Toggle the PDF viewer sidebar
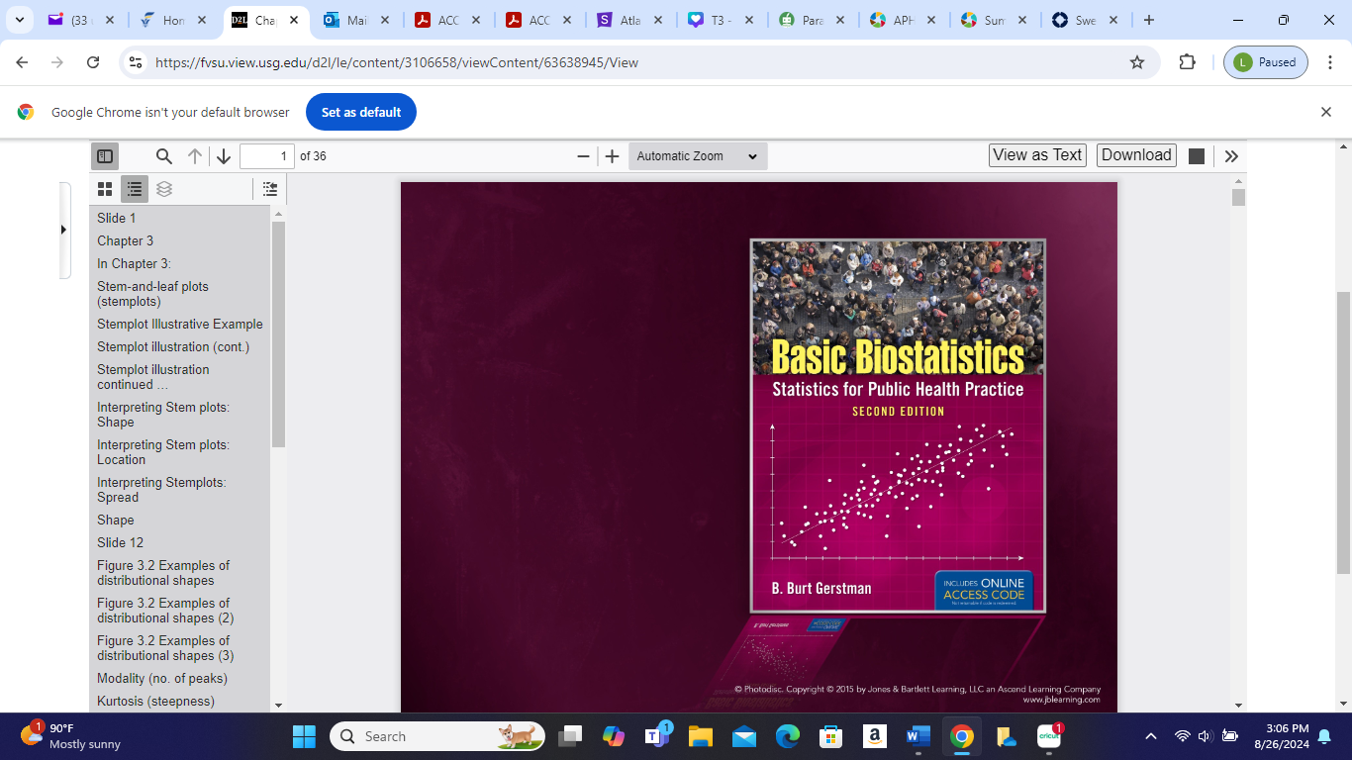The height and width of the screenshot is (760, 1352). point(105,156)
